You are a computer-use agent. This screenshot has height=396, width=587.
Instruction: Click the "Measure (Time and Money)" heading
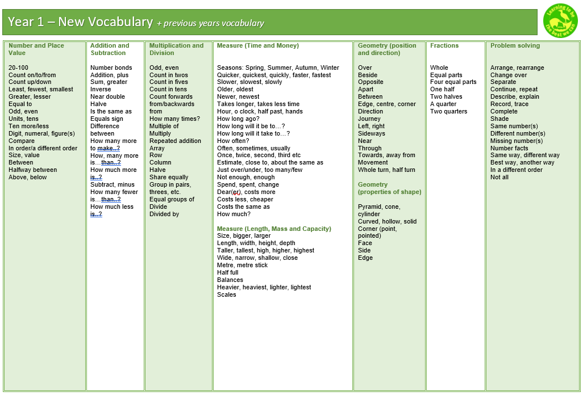tap(257, 46)
